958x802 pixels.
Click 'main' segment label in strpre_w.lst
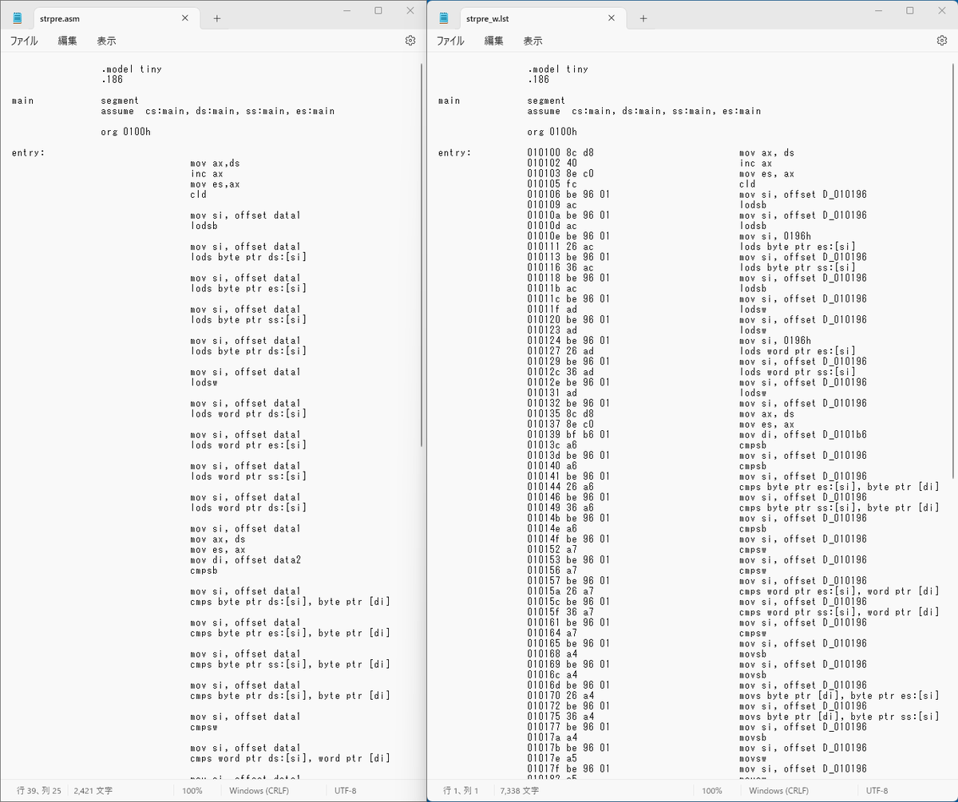[449, 101]
